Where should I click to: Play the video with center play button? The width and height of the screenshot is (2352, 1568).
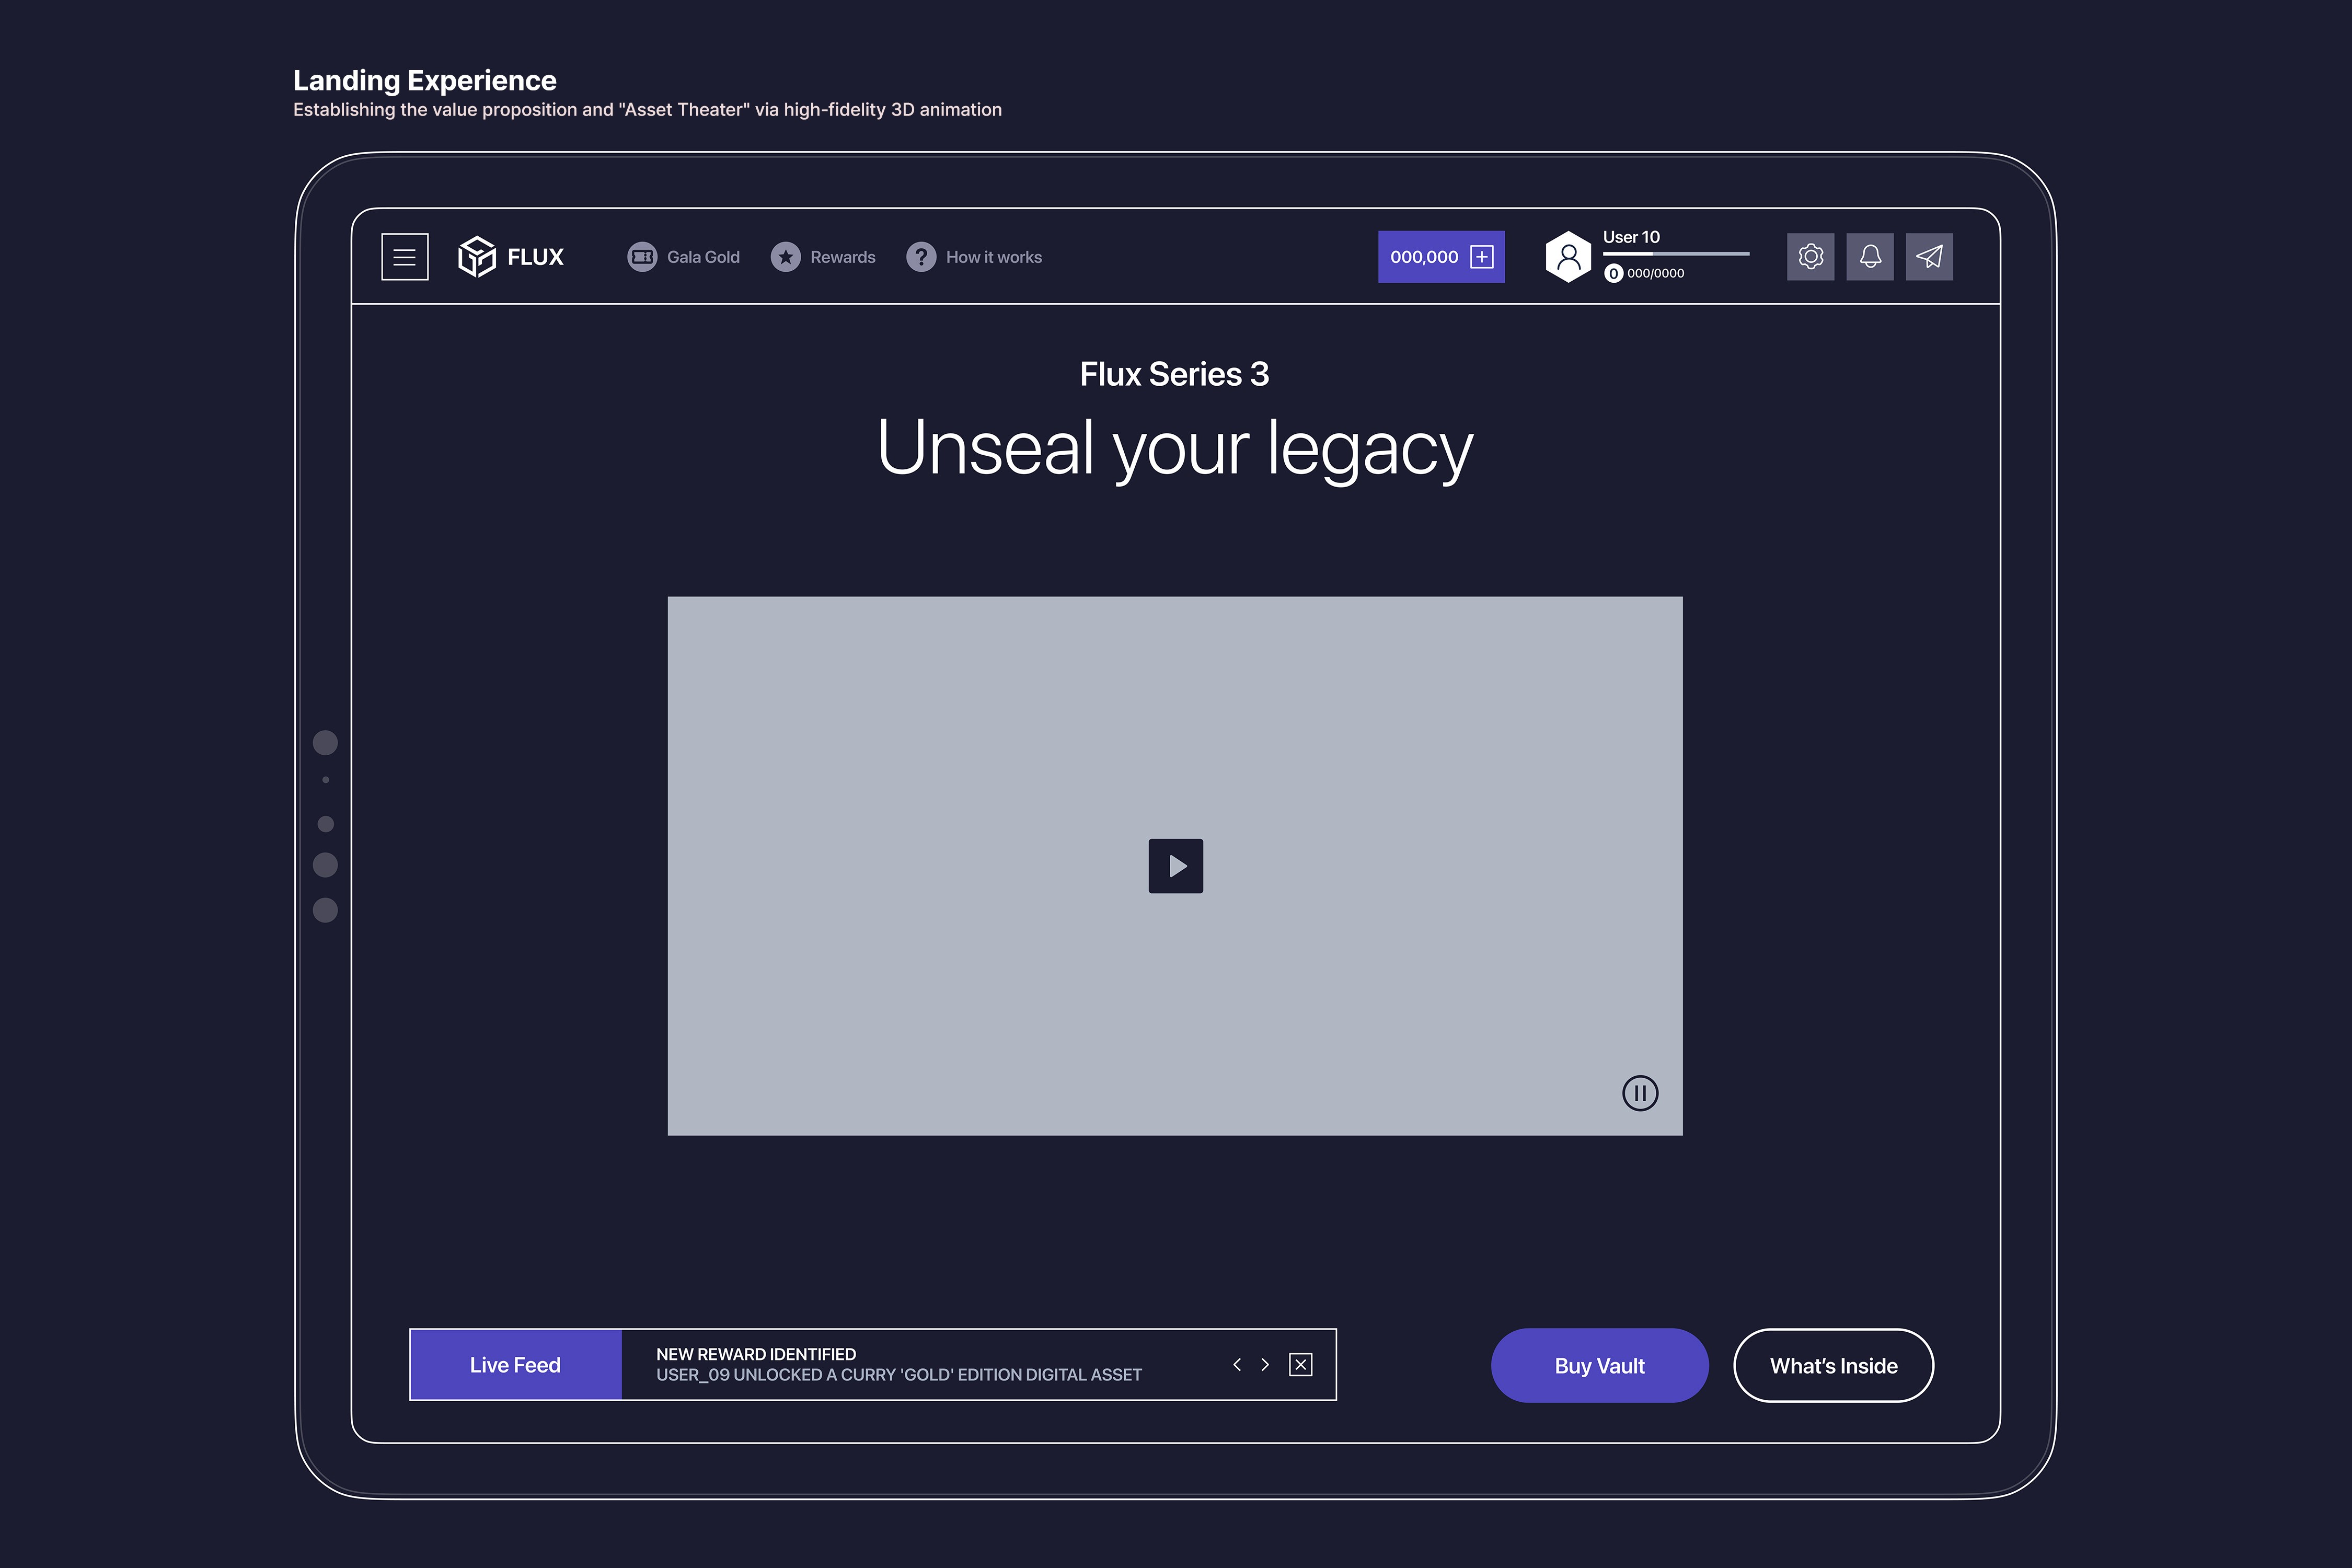point(1175,866)
